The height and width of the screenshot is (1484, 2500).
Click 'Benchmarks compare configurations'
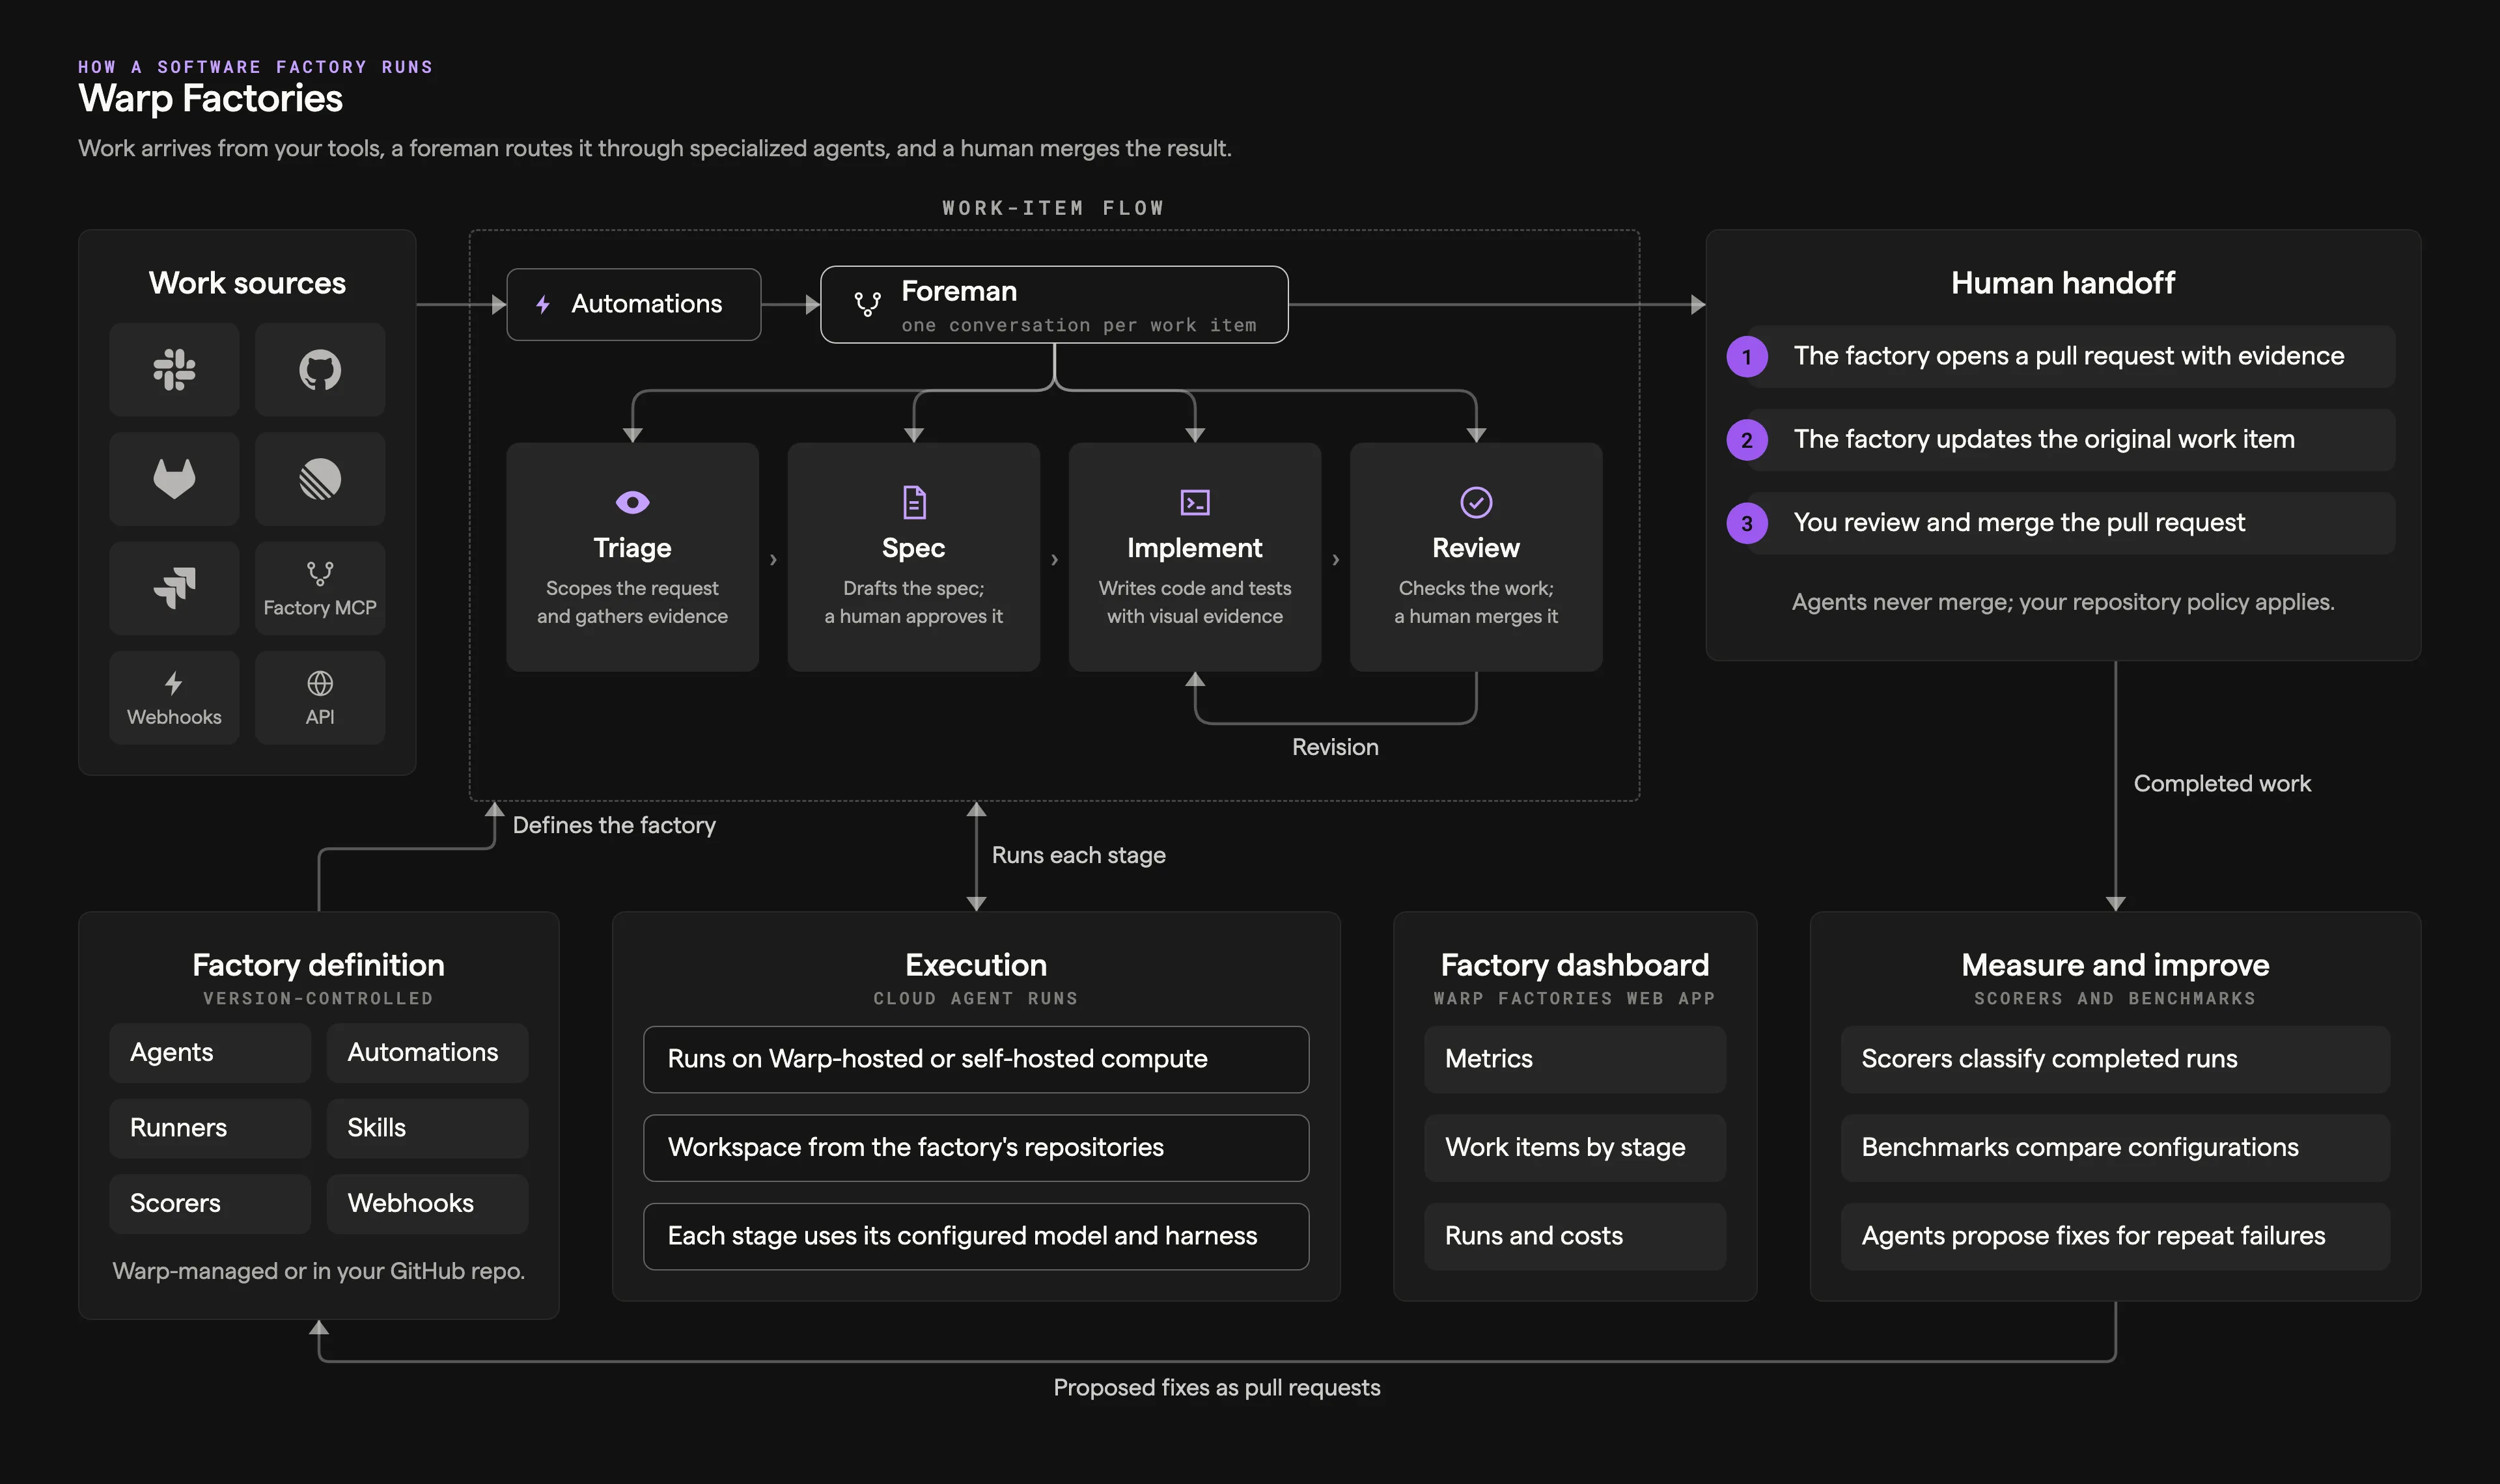coord(2115,1148)
